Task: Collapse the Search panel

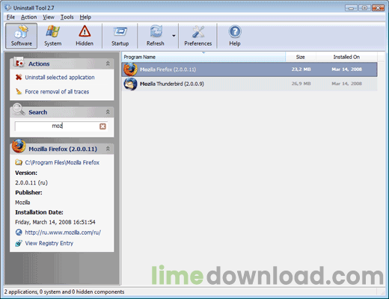Action: tap(108, 112)
